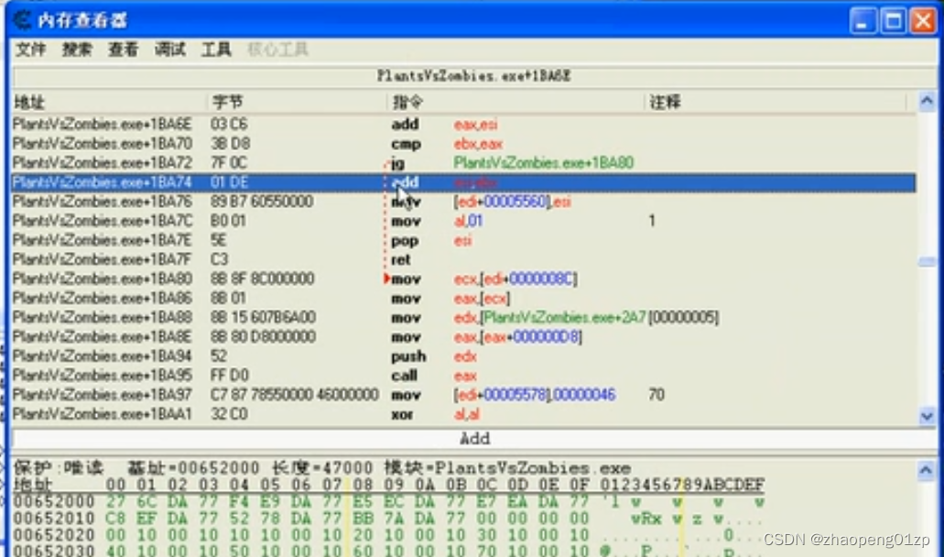Select row PlantsVsZombies.exe+1BA95 call eax
Image resolution: width=944 pixels, height=557 pixels.
pyautogui.click(x=463, y=375)
